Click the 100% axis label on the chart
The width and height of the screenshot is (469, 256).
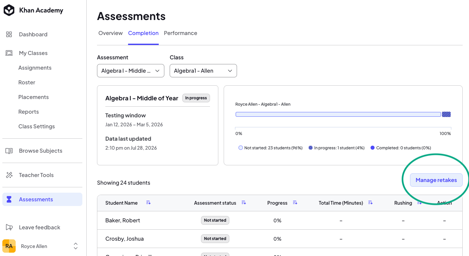tap(445, 134)
